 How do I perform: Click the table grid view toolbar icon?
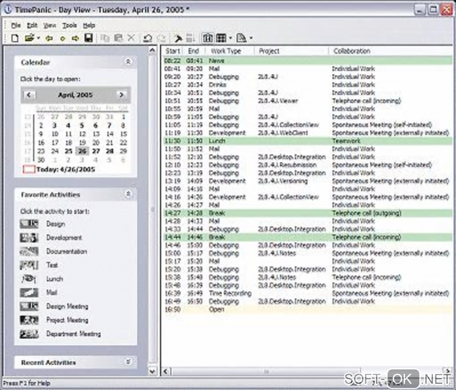click(x=221, y=38)
